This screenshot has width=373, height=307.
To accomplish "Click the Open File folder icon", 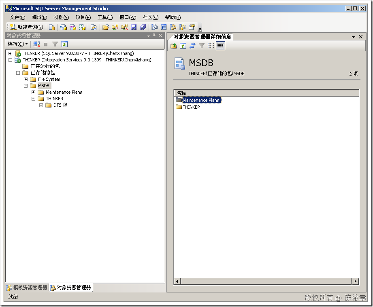I will coord(106,27).
